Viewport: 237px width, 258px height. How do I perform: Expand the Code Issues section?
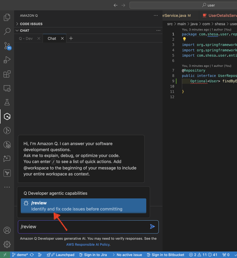(31, 24)
